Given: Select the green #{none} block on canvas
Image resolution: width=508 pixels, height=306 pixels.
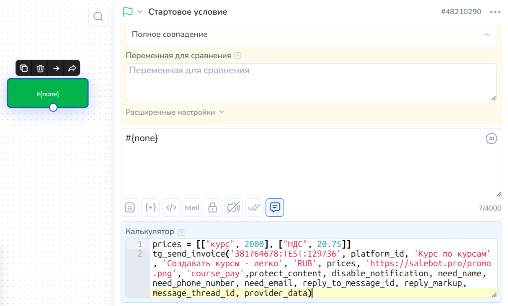Looking at the screenshot, I should (48, 93).
